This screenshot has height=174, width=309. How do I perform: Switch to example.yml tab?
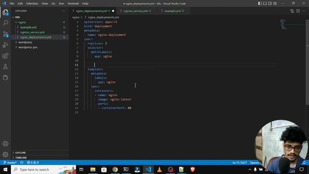pos(173,11)
